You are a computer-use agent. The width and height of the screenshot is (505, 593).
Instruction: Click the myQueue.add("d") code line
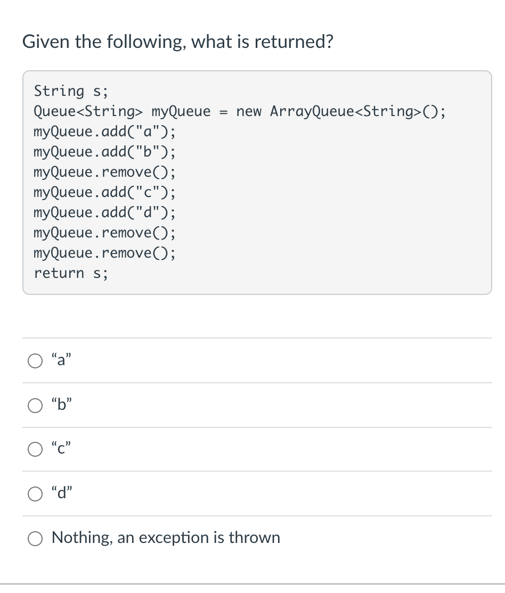pyautogui.click(x=104, y=212)
